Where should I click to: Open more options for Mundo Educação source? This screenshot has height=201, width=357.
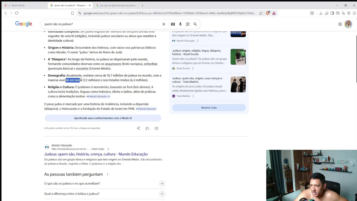click(x=197, y=41)
